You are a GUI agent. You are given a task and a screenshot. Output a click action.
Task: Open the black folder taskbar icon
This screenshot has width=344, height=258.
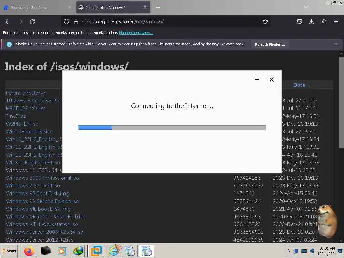tap(46, 251)
